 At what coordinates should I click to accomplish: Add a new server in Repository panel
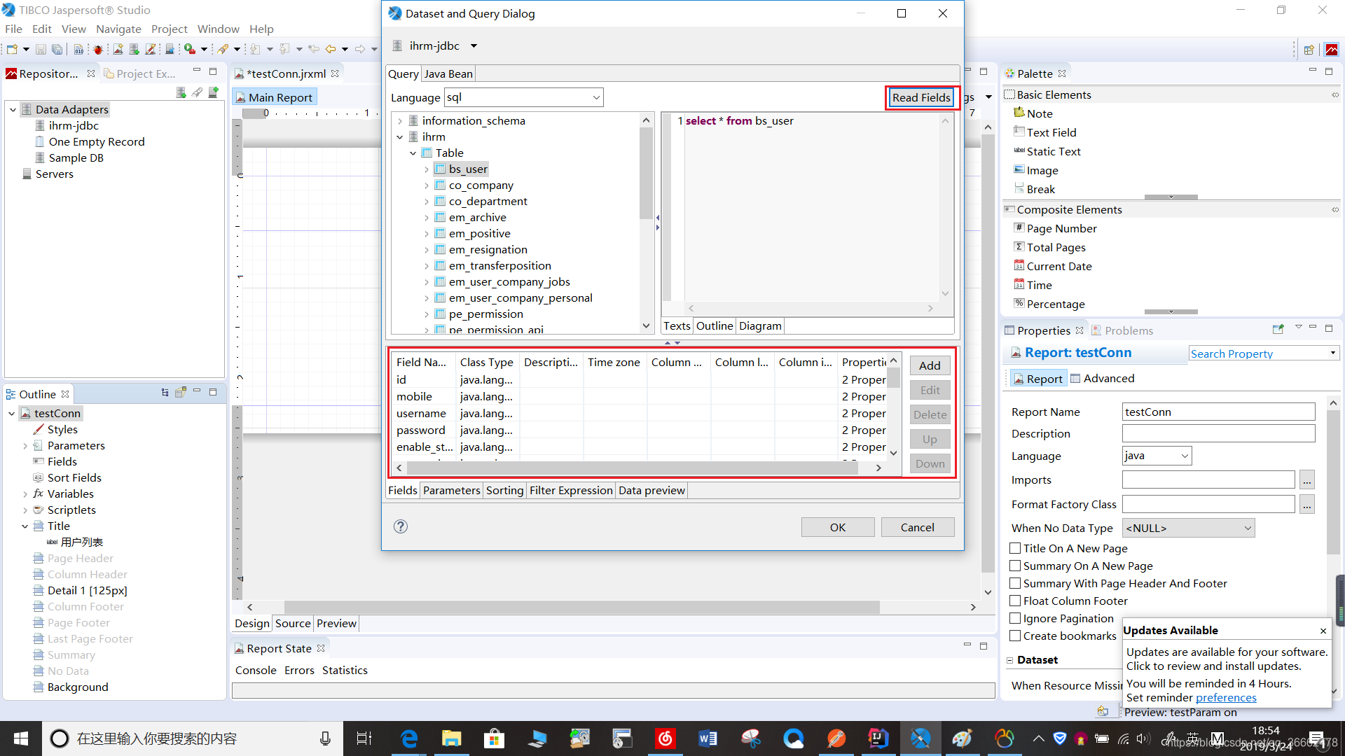214,92
